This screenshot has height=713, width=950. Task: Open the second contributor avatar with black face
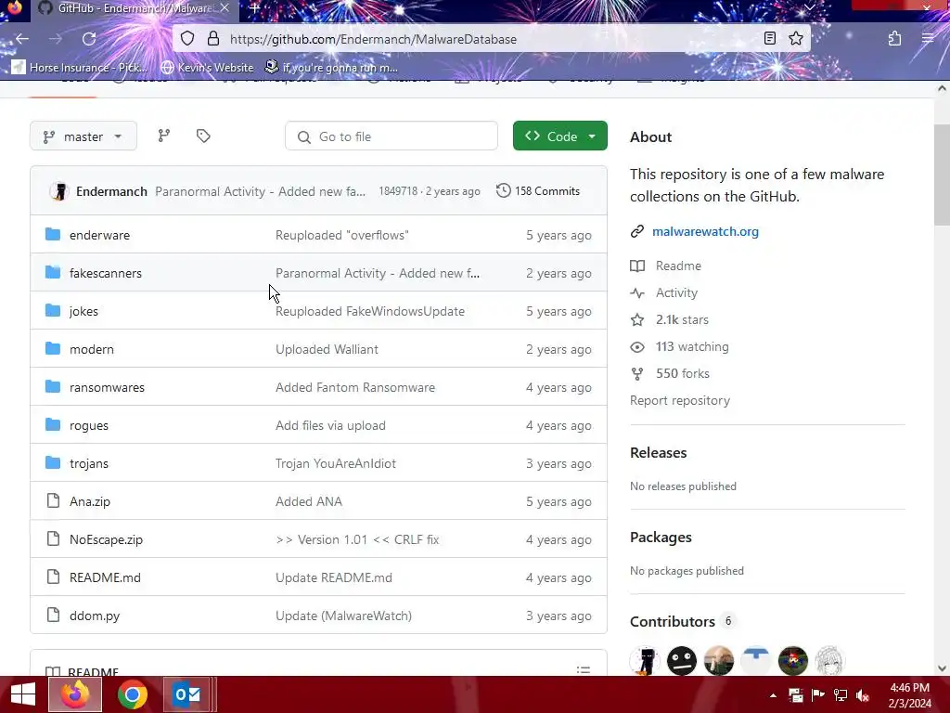click(x=682, y=661)
